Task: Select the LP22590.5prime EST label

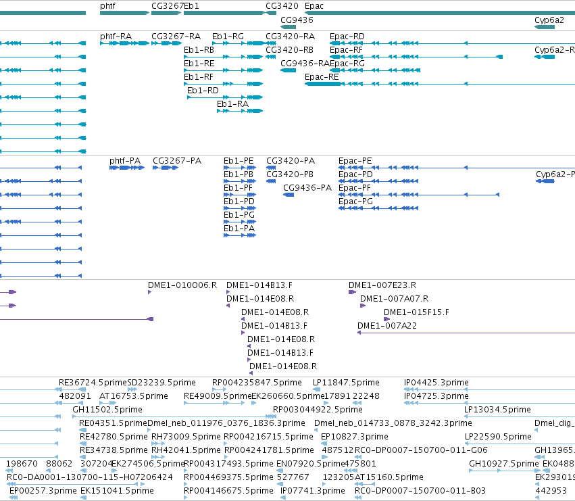Action: point(499,437)
